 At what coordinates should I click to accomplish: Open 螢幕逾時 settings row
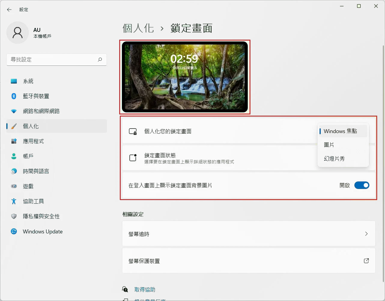249,234
